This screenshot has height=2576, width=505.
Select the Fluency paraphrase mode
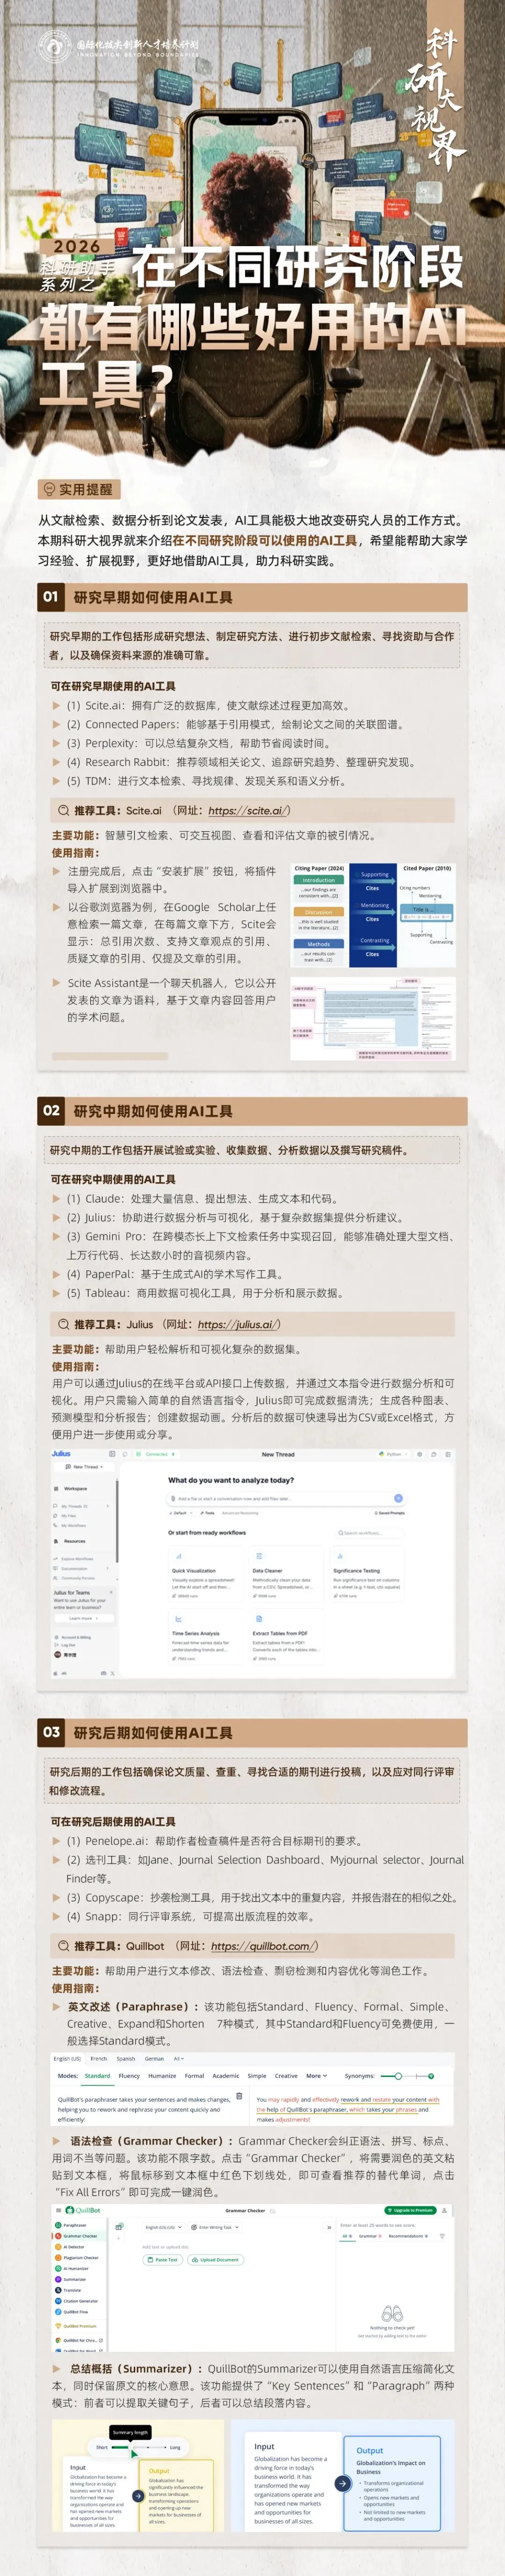(x=129, y=2076)
